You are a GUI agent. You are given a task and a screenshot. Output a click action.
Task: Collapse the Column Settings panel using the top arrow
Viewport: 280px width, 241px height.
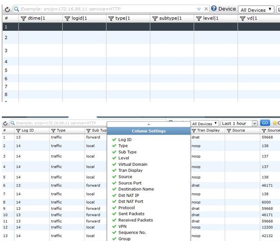(149, 124)
